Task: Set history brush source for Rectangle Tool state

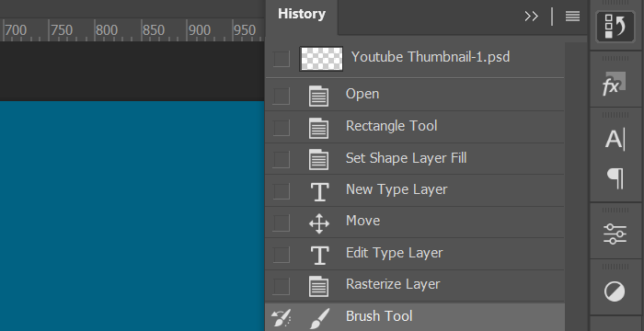Action: click(x=282, y=128)
